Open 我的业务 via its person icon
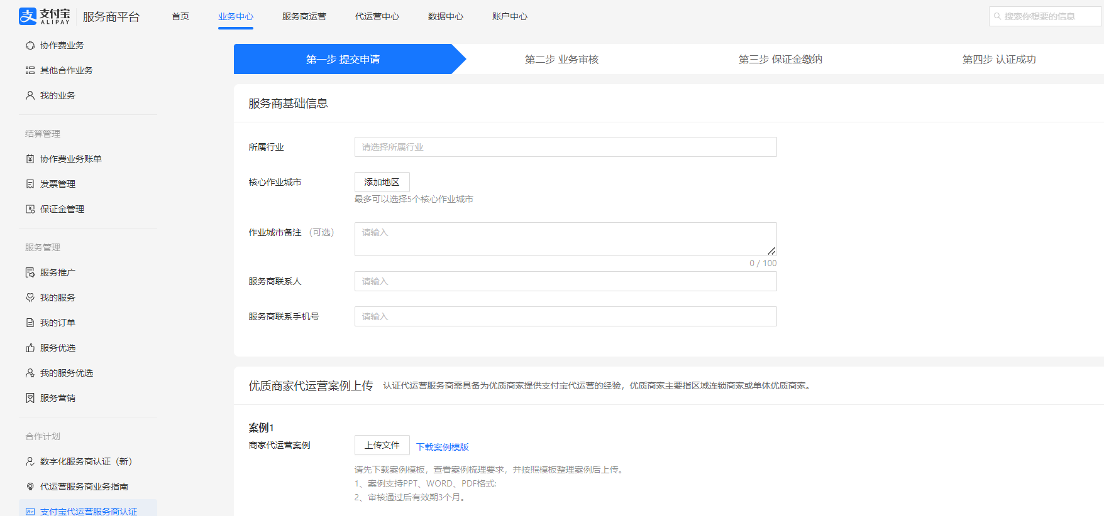Image resolution: width=1104 pixels, height=516 pixels. pos(30,95)
